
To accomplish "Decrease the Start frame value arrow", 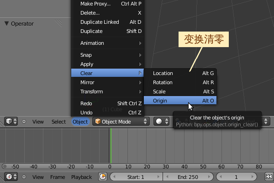I will click(x=114, y=177).
